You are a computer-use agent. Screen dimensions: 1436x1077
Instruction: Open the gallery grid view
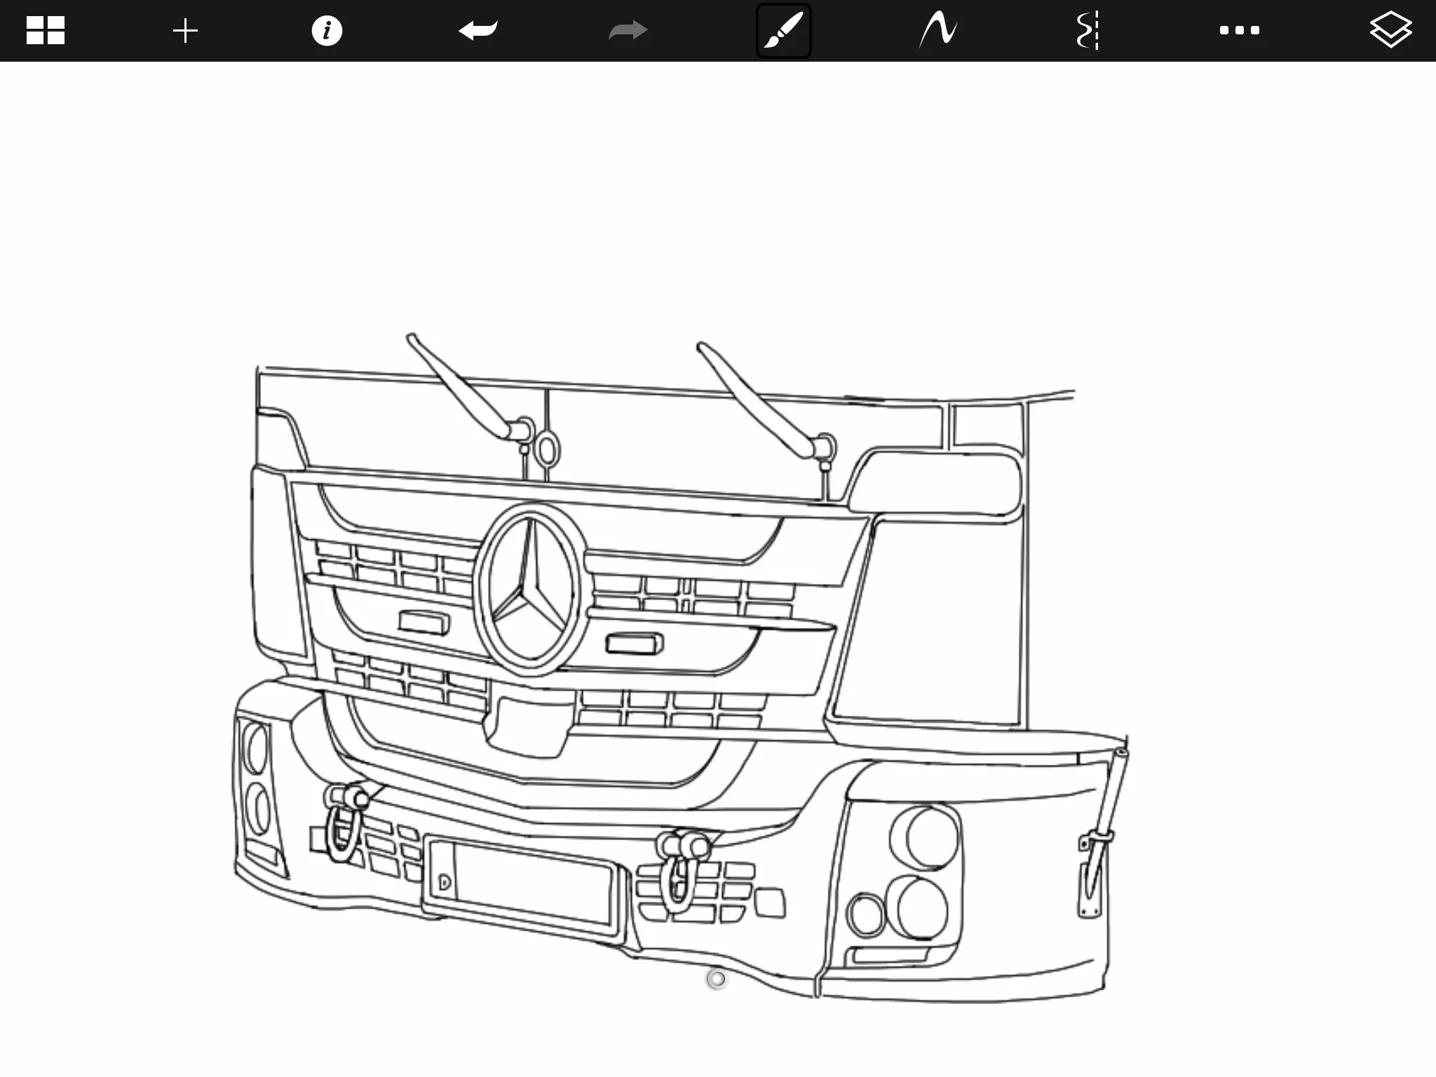click(x=46, y=31)
